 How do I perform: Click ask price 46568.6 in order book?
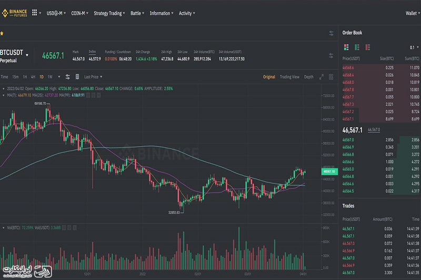click(x=348, y=68)
